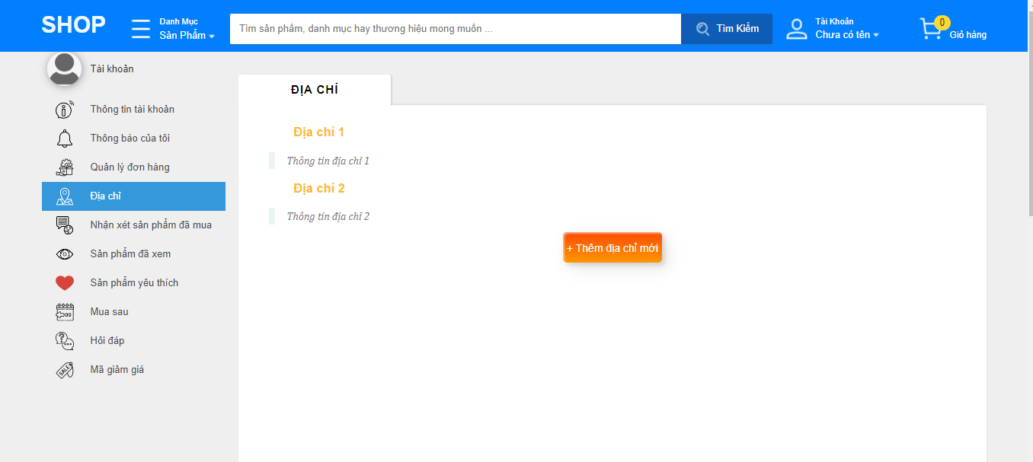Click the eye viewed-products icon
Screen dimensions: 1033x462
tap(65, 254)
